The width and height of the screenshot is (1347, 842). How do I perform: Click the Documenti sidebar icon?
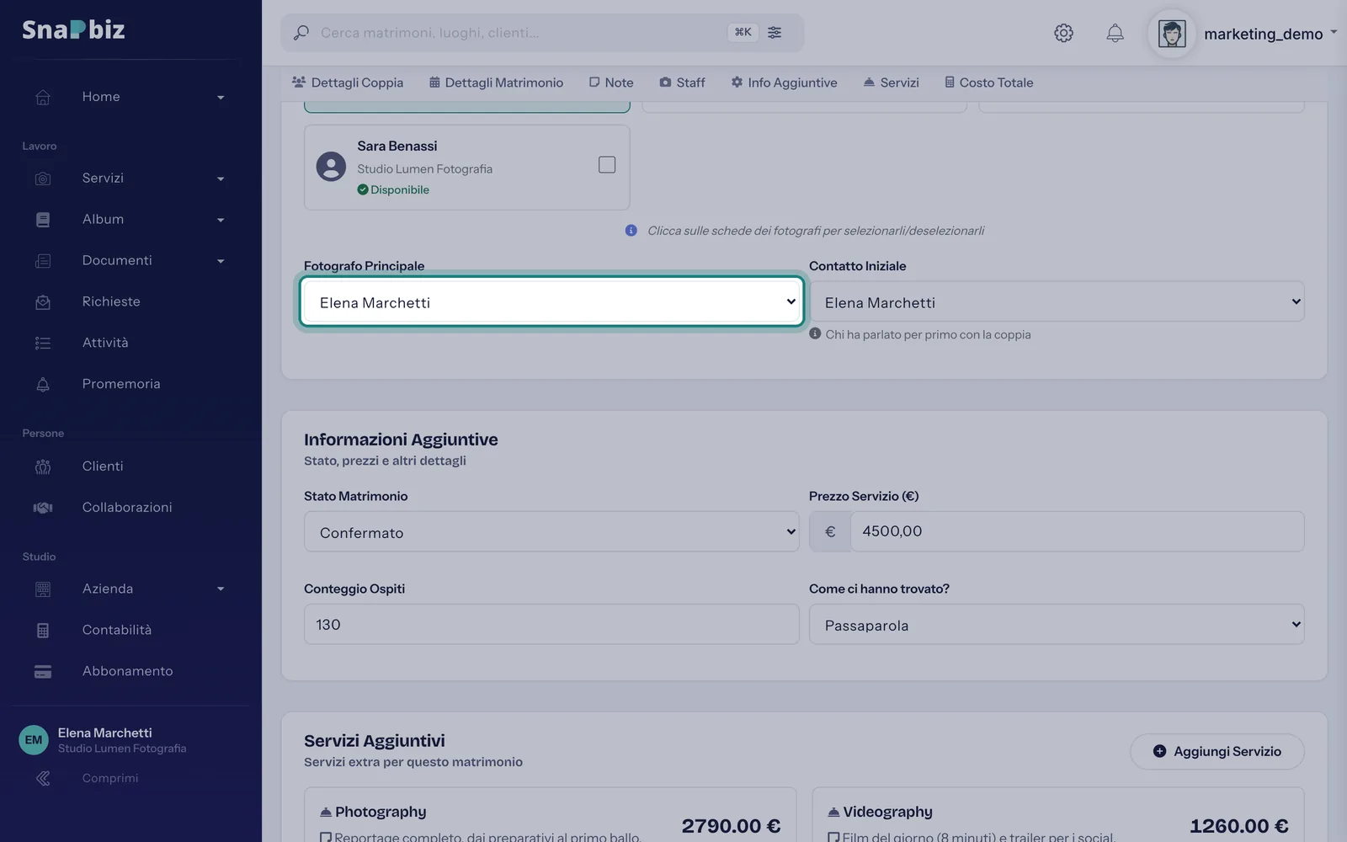(x=43, y=261)
